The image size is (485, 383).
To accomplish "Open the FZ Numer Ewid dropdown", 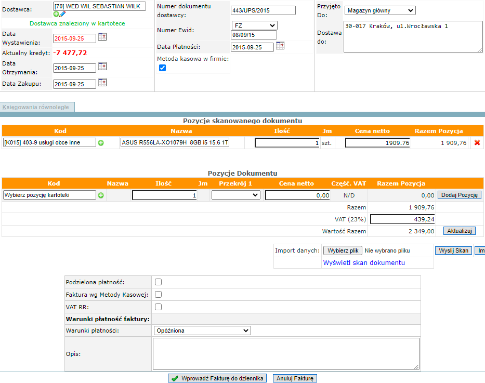I will 255,25.
